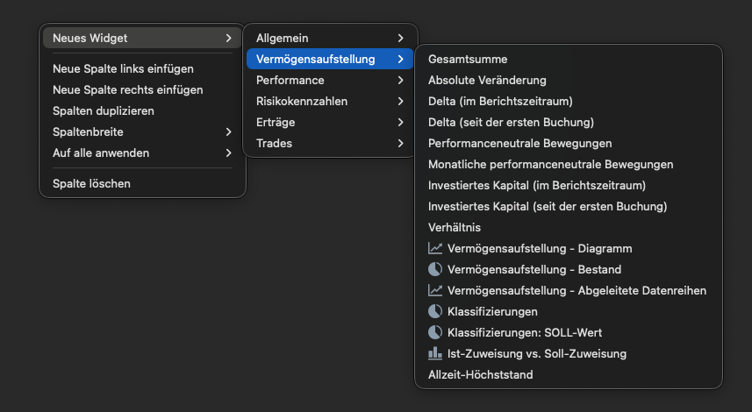The height and width of the screenshot is (412, 752).
Task: Delete column with Spalte löschen
Action: pyautogui.click(x=91, y=184)
